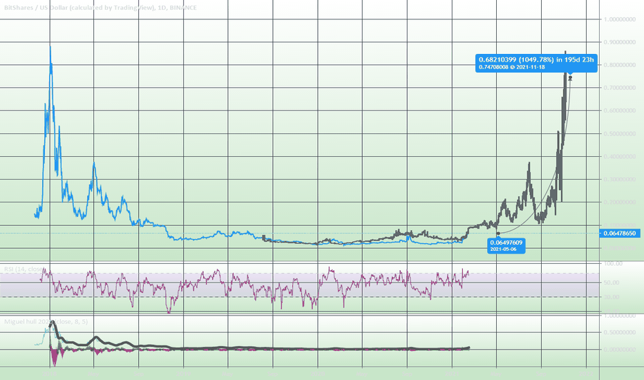Click the 30.00 RSI axis label

[612, 297]
